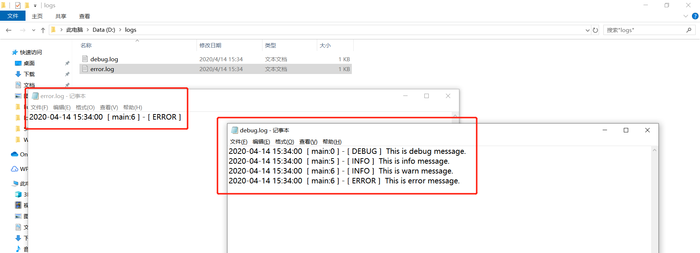This screenshot has height=253, width=700.
Task: Click the debug.log scrollbar up arrow
Action: [x=655, y=150]
